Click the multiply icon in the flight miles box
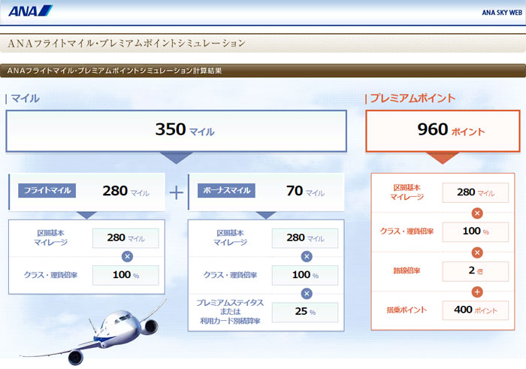This screenshot has height=369, width=526. [x=127, y=256]
